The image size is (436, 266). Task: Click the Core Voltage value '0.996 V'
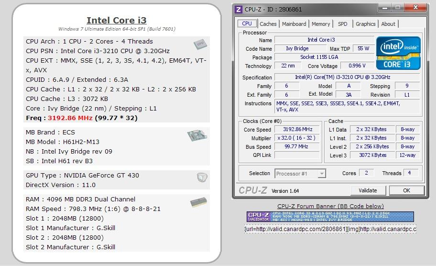click(357, 66)
